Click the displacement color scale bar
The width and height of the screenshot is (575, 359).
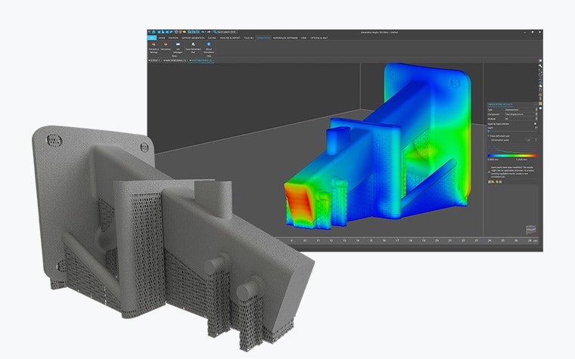(511, 155)
